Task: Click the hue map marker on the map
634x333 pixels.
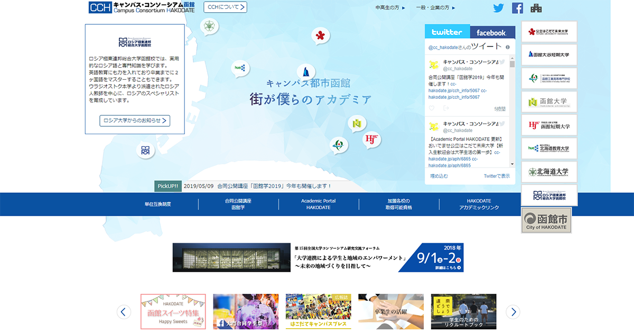Action: pos(241,69)
